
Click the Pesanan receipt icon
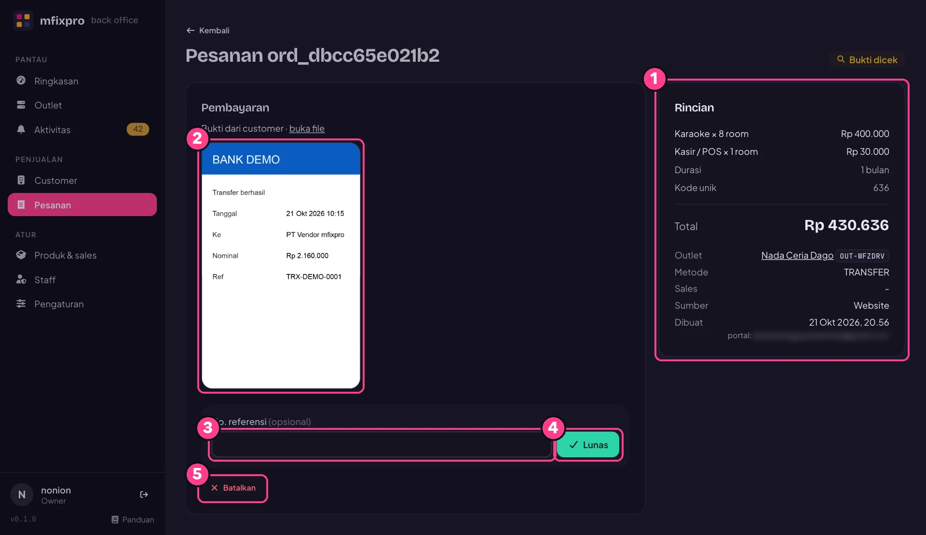point(21,205)
